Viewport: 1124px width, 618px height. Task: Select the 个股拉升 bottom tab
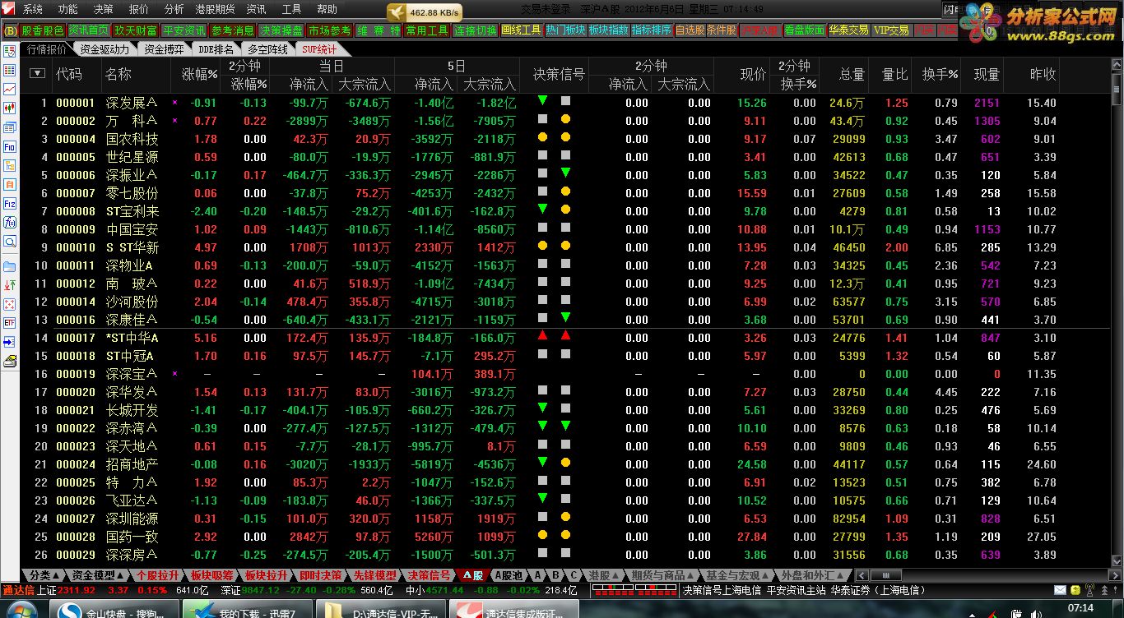pos(158,575)
